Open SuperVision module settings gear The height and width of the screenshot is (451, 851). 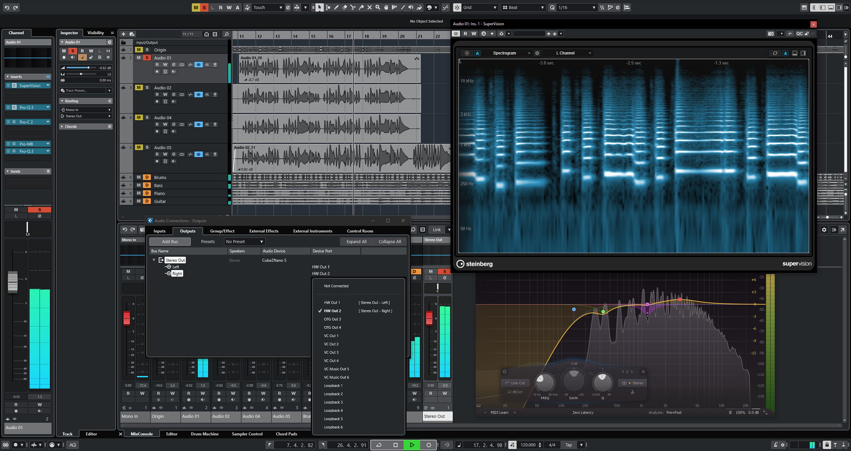[537, 53]
